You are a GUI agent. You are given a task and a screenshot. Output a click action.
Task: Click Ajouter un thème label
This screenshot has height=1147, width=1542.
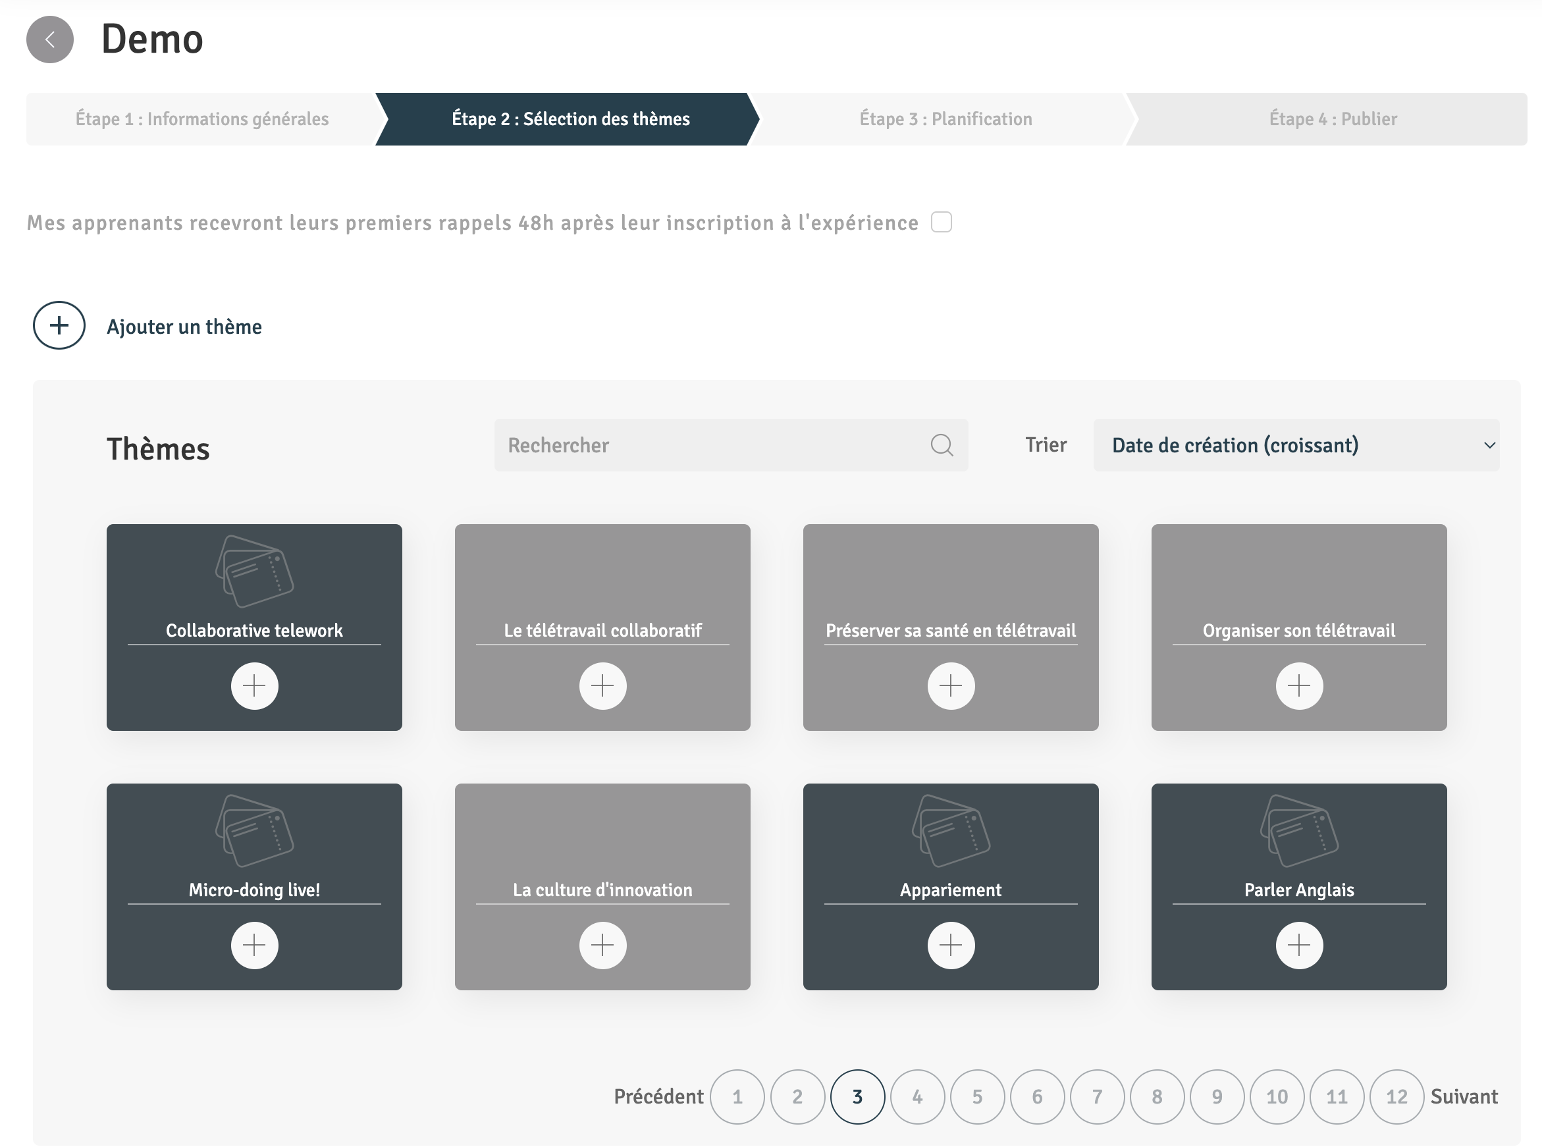coord(184,327)
